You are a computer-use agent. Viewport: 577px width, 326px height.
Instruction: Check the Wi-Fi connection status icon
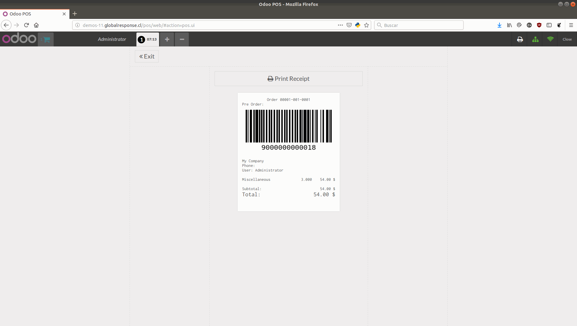tap(550, 39)
